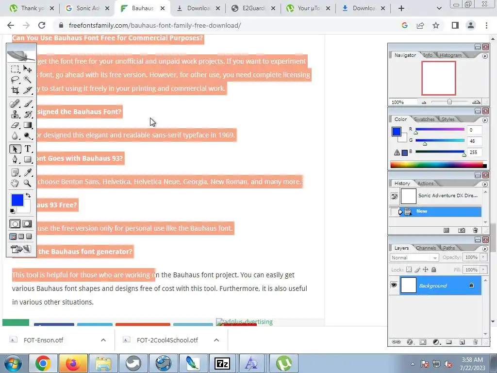
Task: Switch to the Actions tab
Action: pyautogui.click(x=425, y=183)
